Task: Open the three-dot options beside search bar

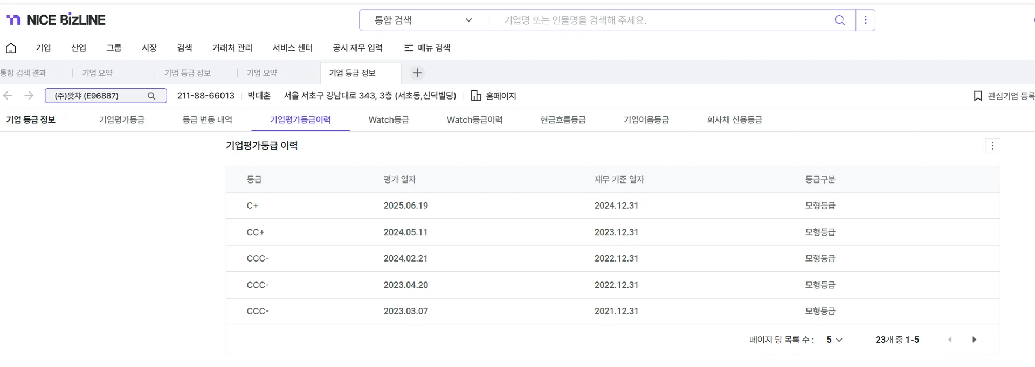Action: pyautogui.click(x=865, y=20)
